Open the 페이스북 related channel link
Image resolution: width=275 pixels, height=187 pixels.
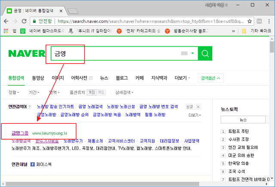(41, 164)
